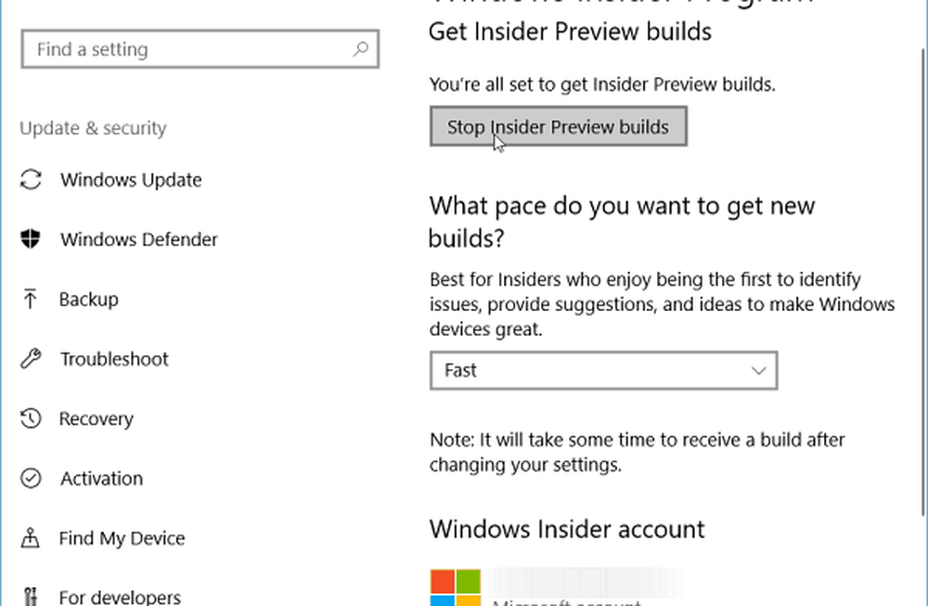The image size is (928, 606).
Task: Open Windows Update settings page
Action: click(x=131, y=180)
